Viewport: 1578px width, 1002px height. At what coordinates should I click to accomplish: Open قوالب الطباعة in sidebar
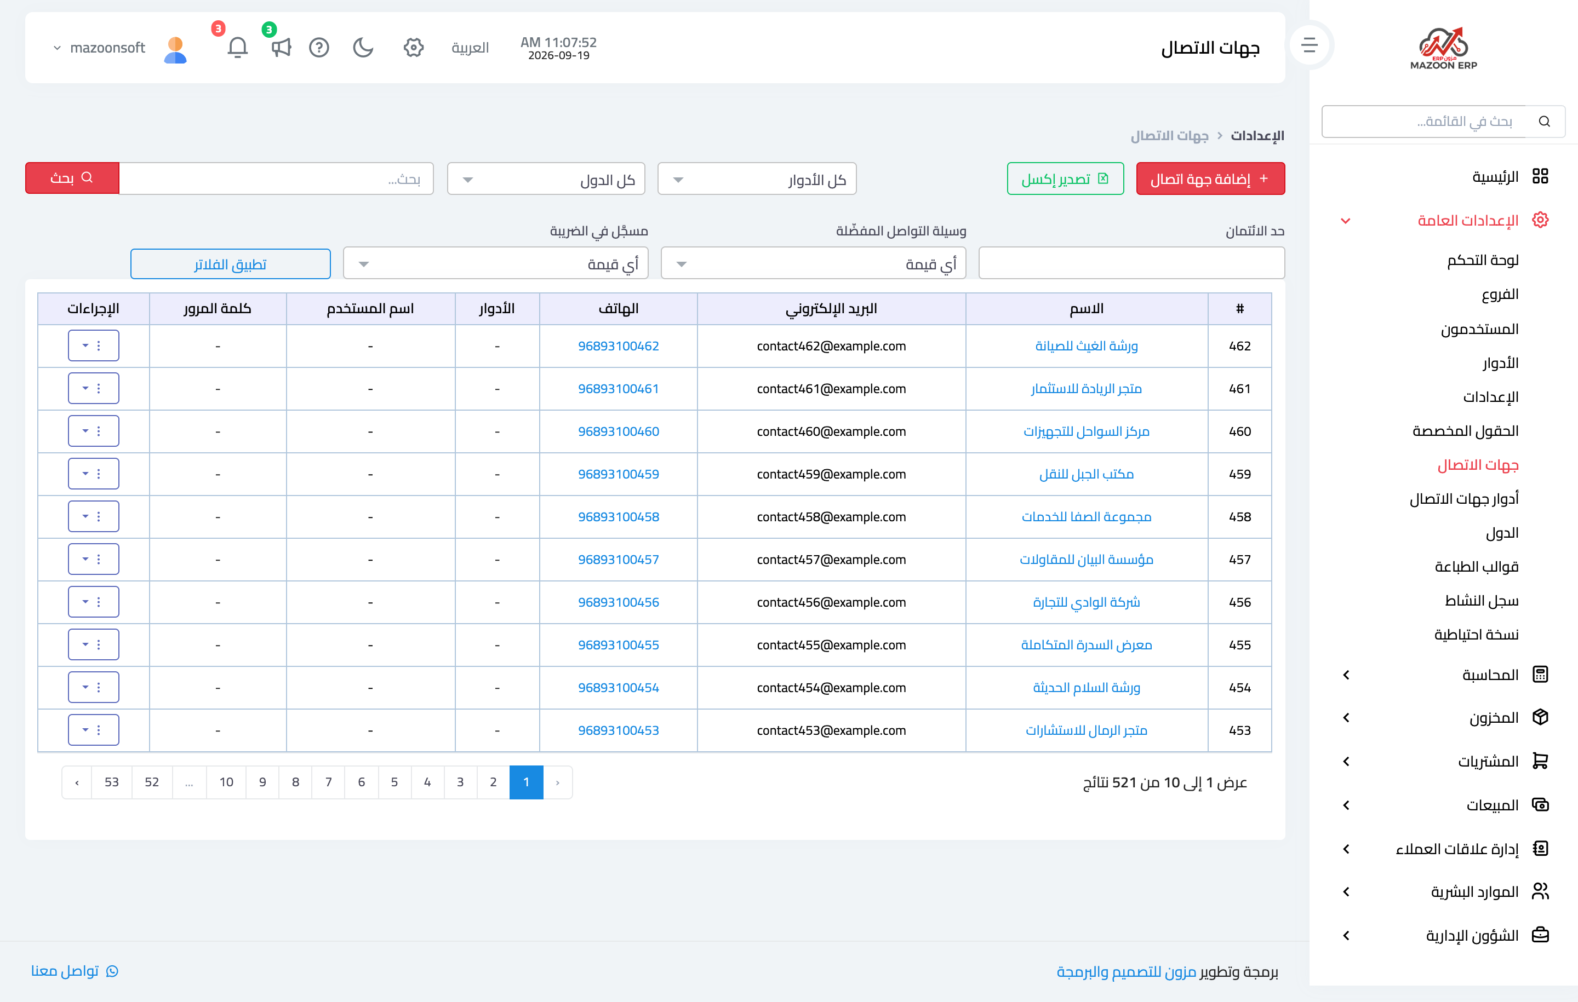(1477, 567)
